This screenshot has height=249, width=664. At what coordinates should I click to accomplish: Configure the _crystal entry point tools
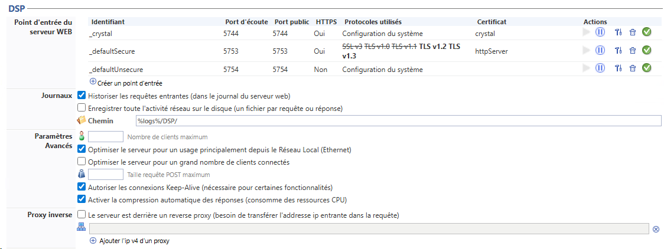(x=618, y=32)
